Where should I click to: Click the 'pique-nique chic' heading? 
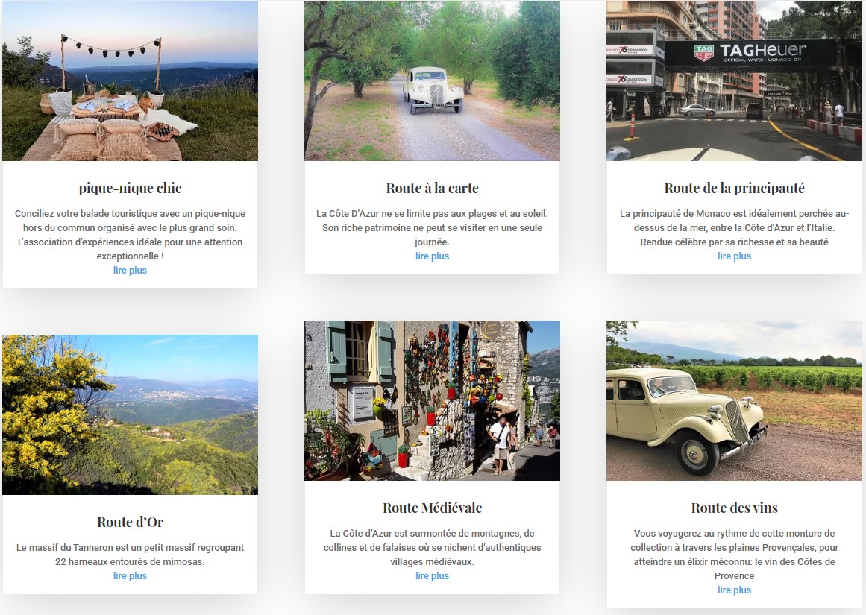coord(131,189)
